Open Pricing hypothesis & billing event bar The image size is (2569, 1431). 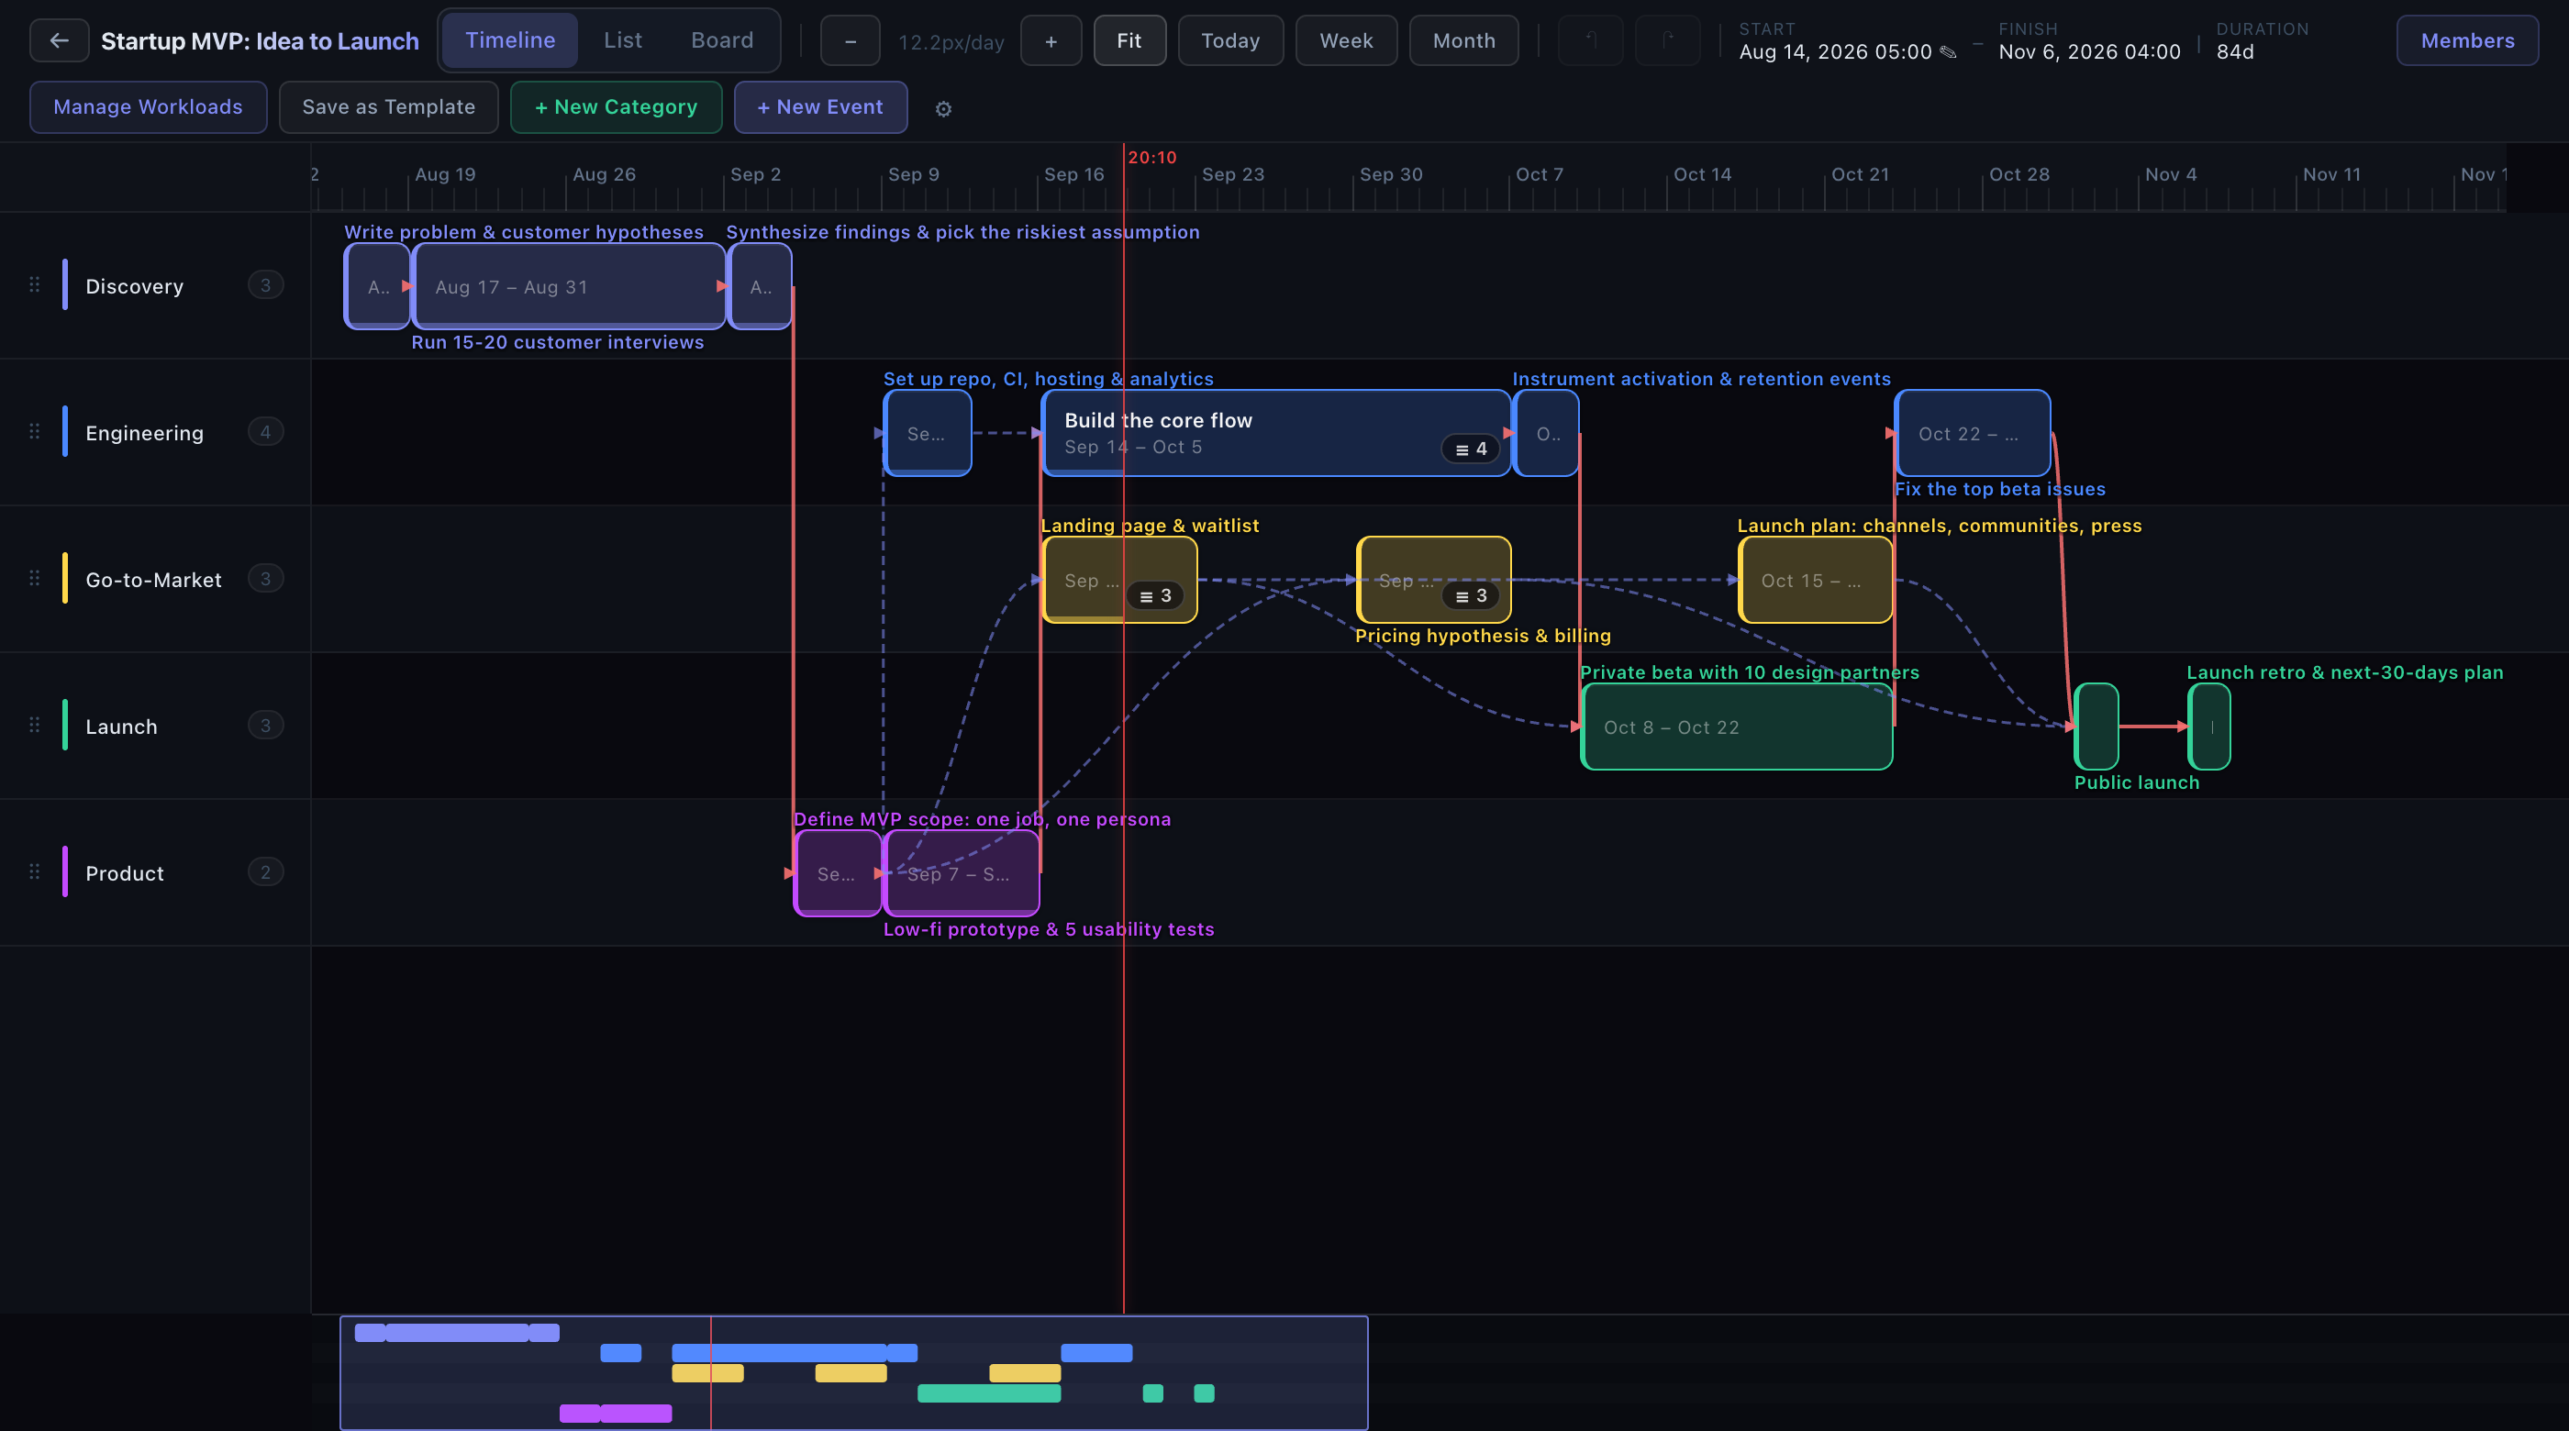pyautogui.click(x=1434, y=580)
